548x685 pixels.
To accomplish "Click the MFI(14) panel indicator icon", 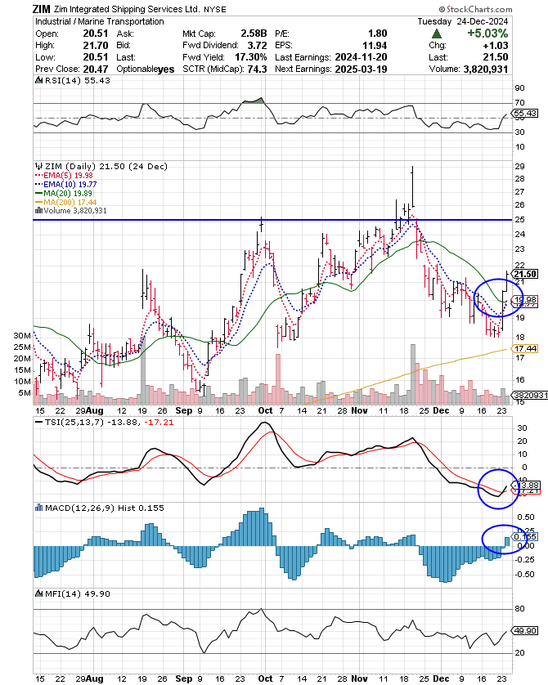I will pos(39,593).
